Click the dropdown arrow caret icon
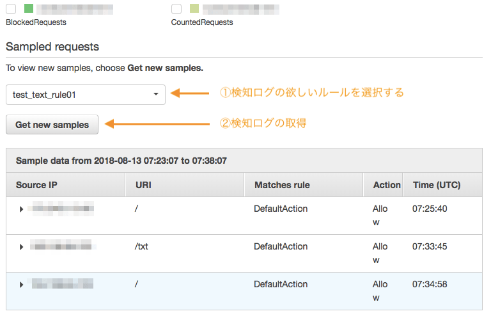Viewport: 491px width, 318px height. (156, 95)
